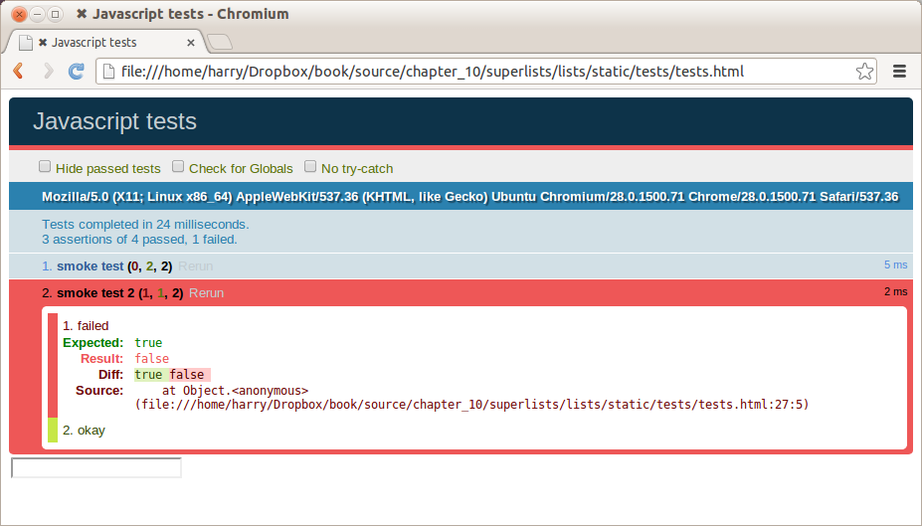This screenshot has width=922, height=526.
Task: Click the Javascript tests page heading
Action: click(x=114, y=121)
